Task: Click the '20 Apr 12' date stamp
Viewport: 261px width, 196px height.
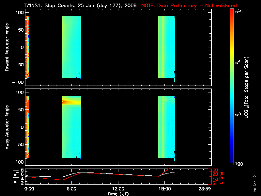Action: click(255, 183)
